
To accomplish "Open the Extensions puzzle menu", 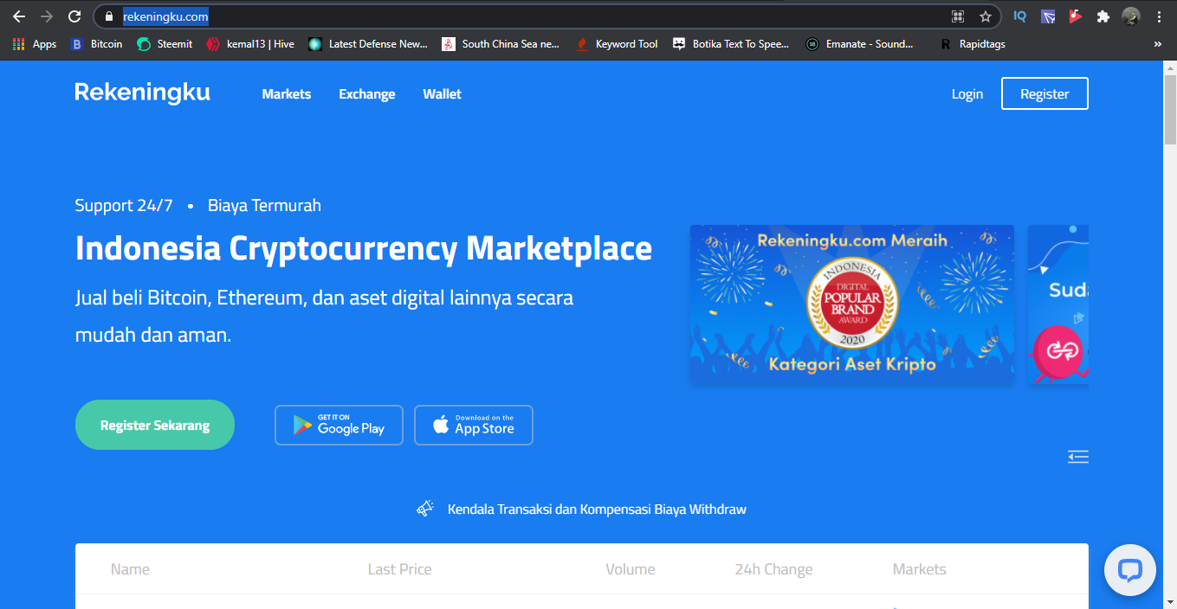I will click(x=1103, y=16).
